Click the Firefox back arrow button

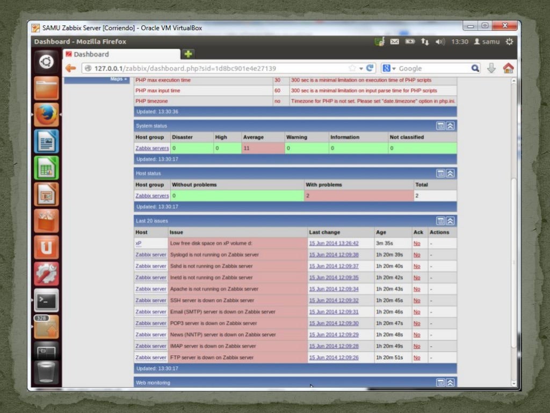(x=70, y=68)
